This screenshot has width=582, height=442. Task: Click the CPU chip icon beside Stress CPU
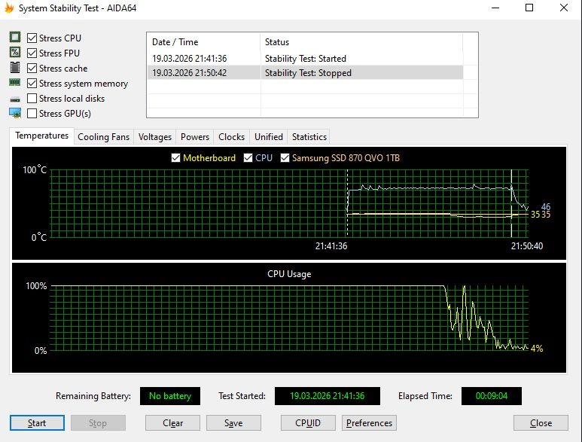click(x=15, y=37)
